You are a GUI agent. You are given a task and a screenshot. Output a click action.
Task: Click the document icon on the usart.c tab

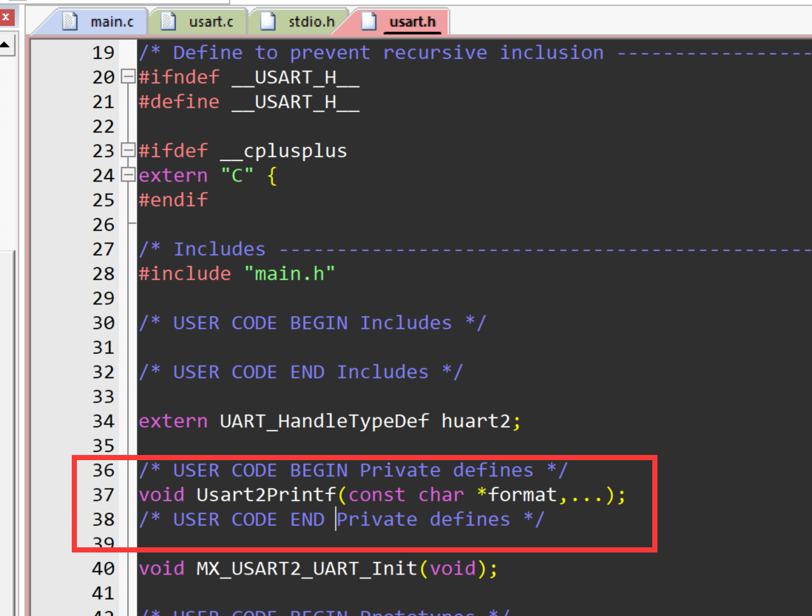(169, 21)
